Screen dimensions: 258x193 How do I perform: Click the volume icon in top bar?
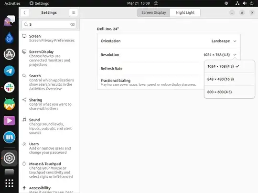(x=245, y=3)
